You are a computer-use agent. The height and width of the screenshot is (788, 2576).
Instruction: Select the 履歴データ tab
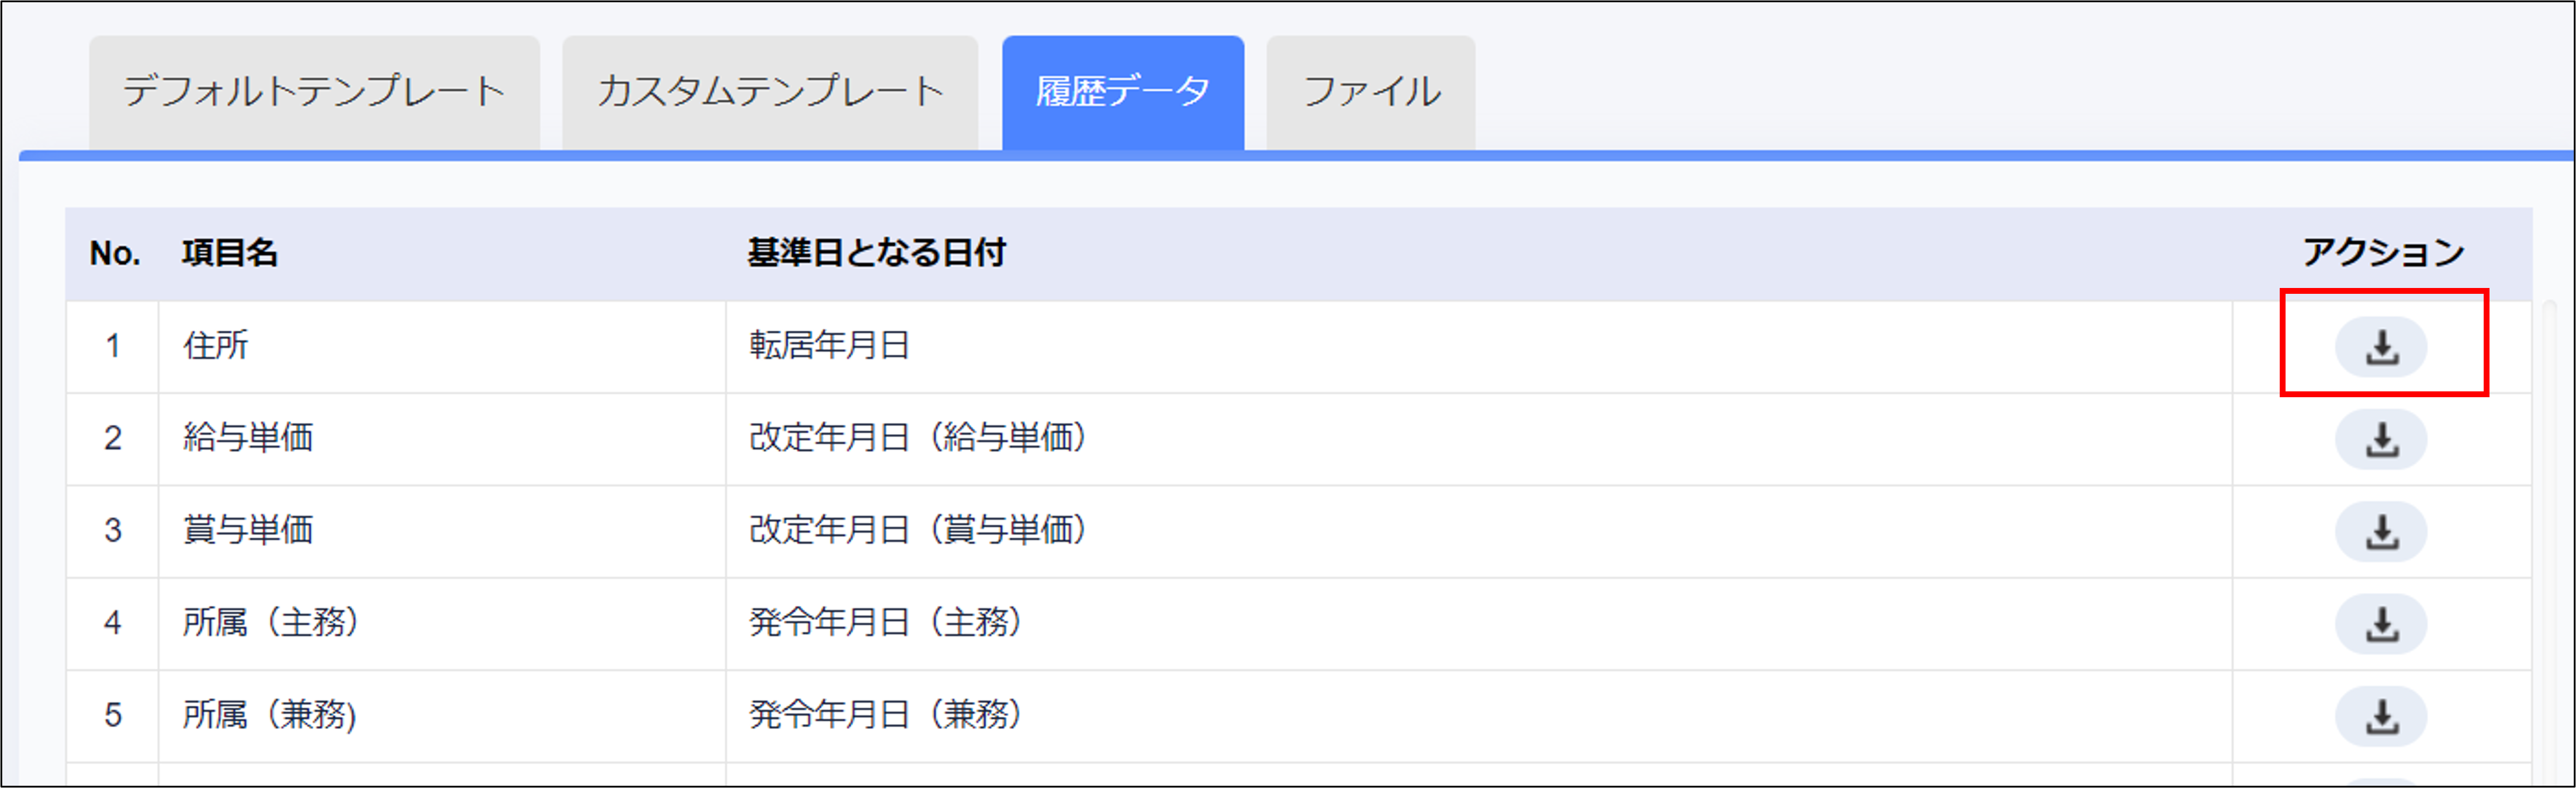pos(1123,92)
